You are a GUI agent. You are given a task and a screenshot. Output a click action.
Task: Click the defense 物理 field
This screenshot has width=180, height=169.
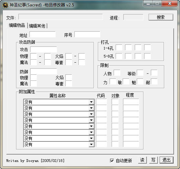(34, 77)
